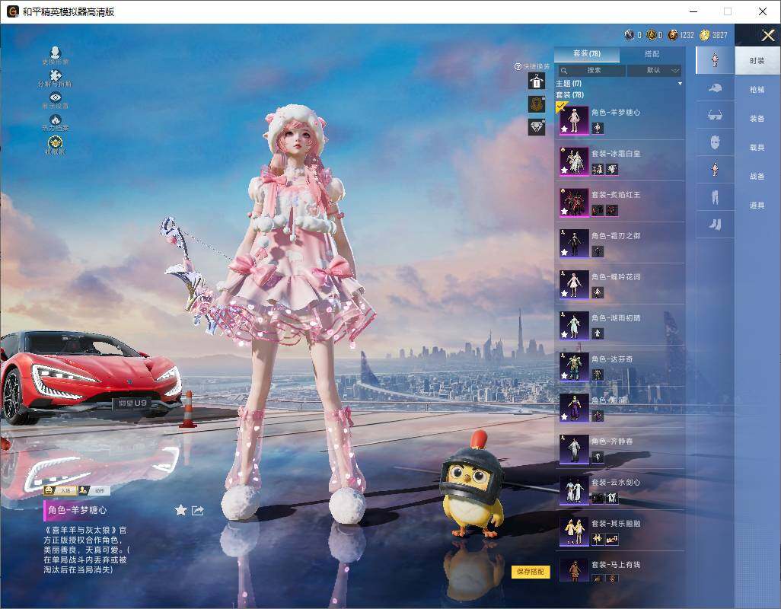781x609 pixels.
Task: Switch to 搭配 tab
Action: pos(652,53)
